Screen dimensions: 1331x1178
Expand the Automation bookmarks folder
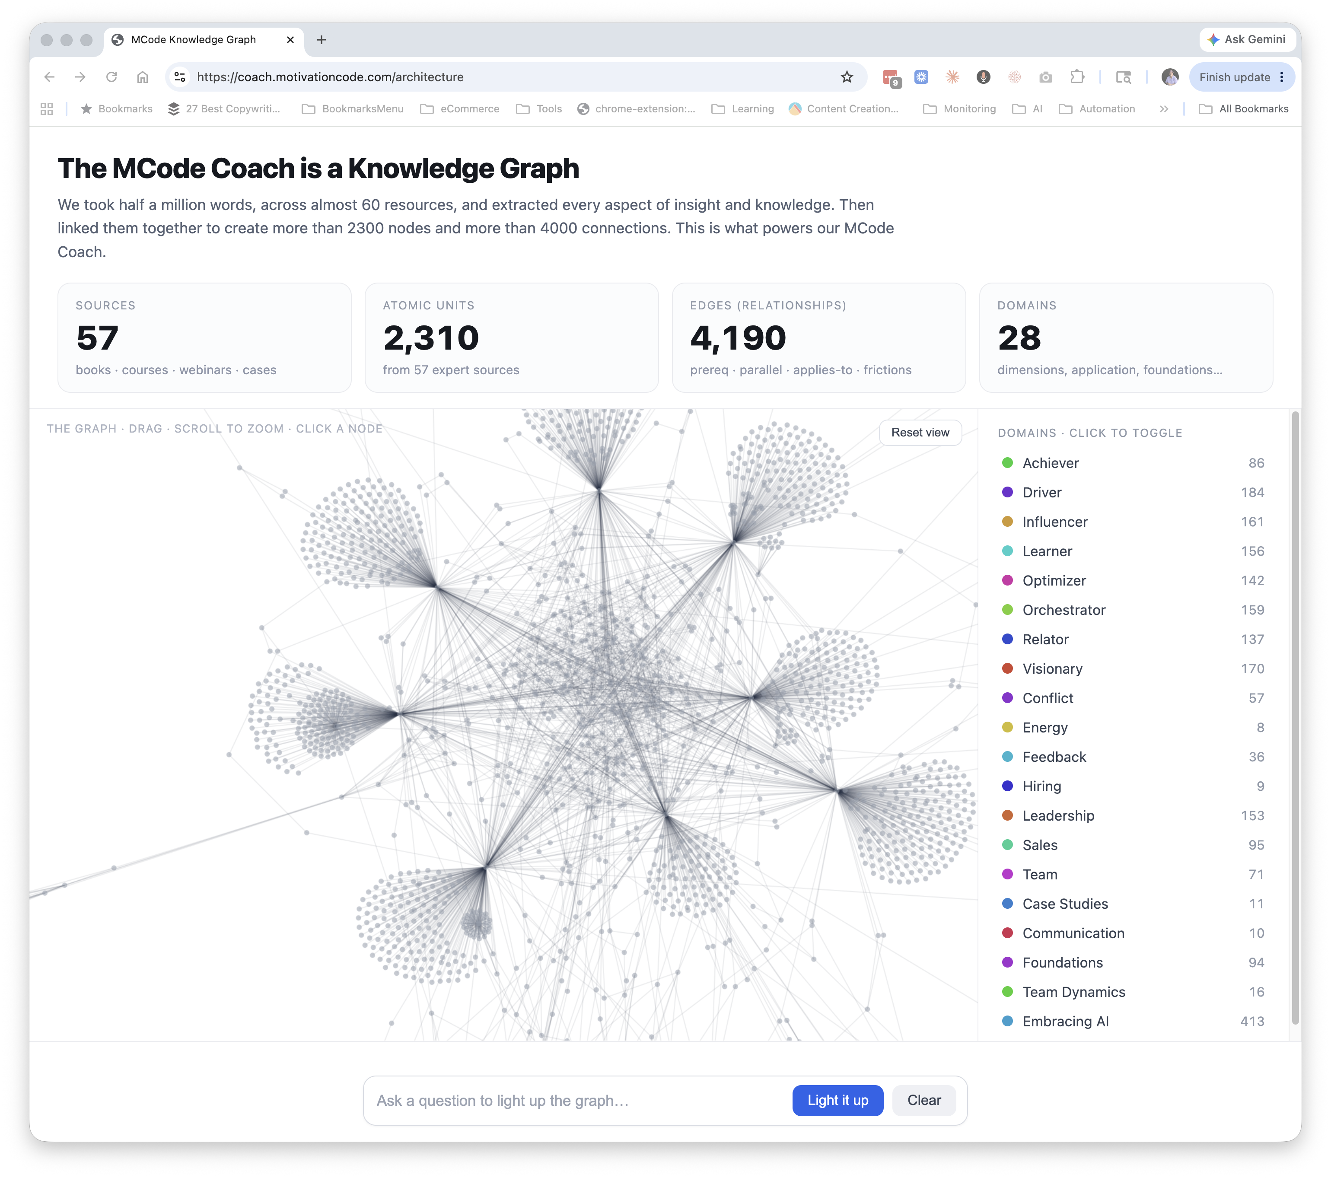click(1097, 109)
